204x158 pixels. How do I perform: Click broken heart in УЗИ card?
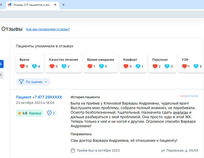[196, 66]
